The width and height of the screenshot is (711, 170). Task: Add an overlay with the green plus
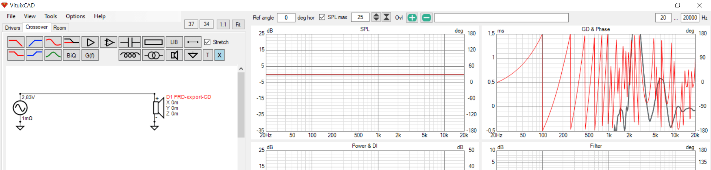412,17
